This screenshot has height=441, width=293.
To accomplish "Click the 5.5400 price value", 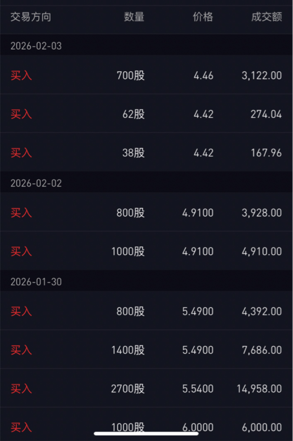I will pos(198,389).
